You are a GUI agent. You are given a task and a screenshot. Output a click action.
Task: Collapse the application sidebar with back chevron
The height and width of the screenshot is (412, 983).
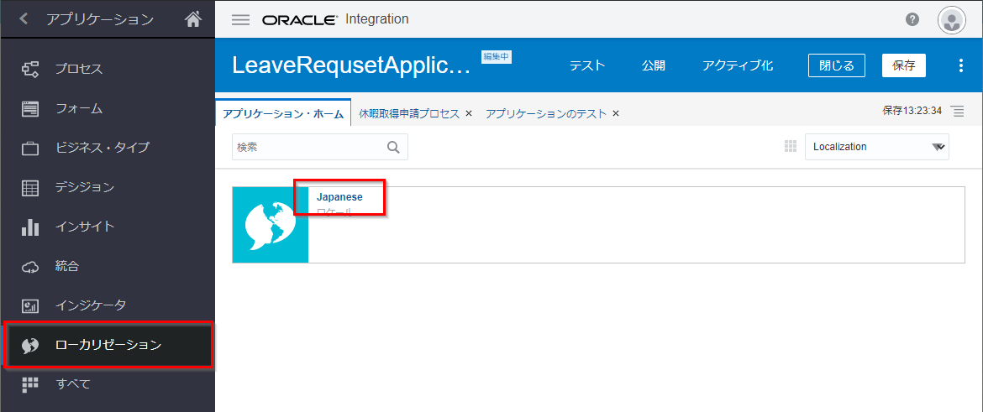[24, 19]
